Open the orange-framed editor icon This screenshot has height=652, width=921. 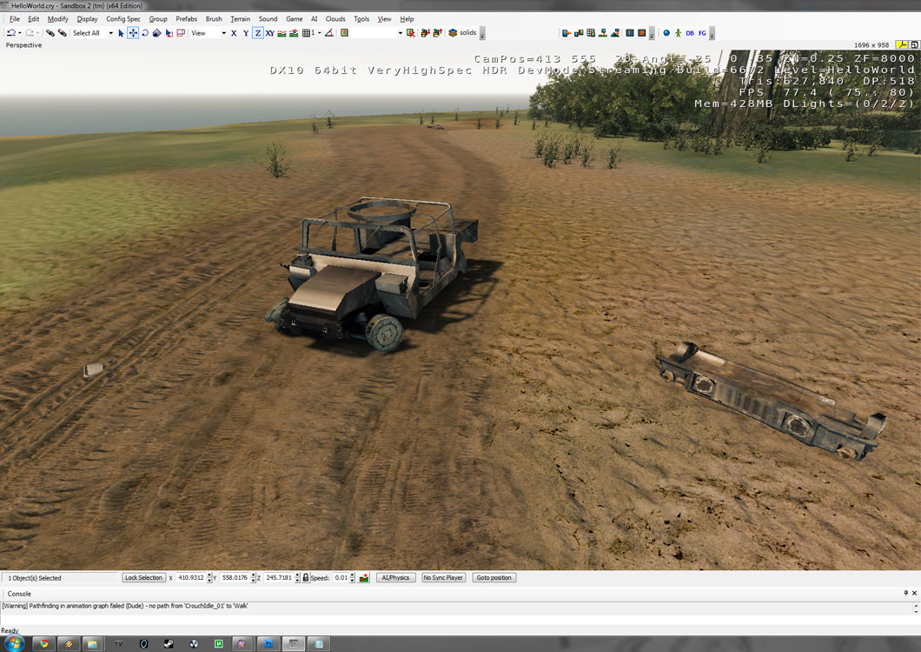(642, 33)
